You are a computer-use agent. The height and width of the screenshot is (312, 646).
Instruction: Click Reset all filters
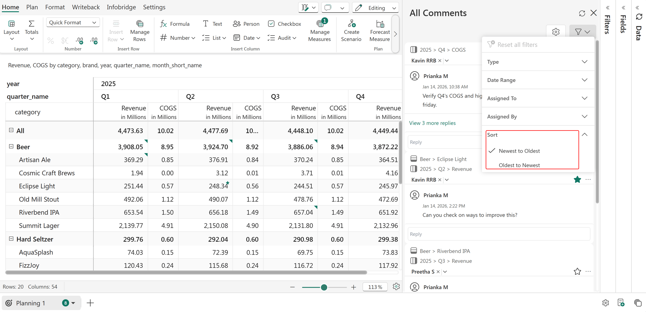[517, 44]
